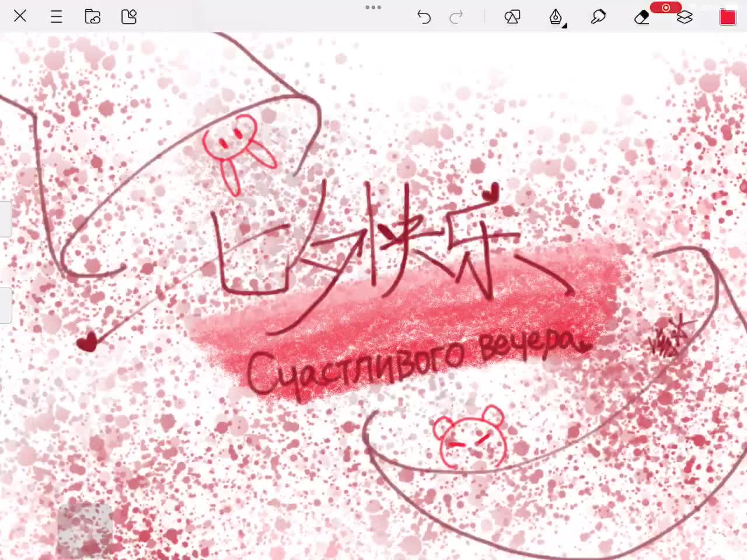Tap the export/share canvas icon
Image resolution: width=747 pixels, height=560 pixels.
point(129,16)
